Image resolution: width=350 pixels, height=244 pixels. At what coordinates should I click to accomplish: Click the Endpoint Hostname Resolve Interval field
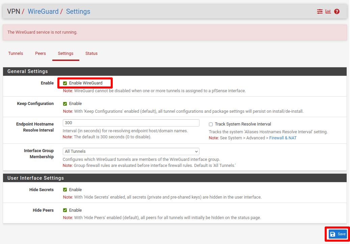coord(131,123)
